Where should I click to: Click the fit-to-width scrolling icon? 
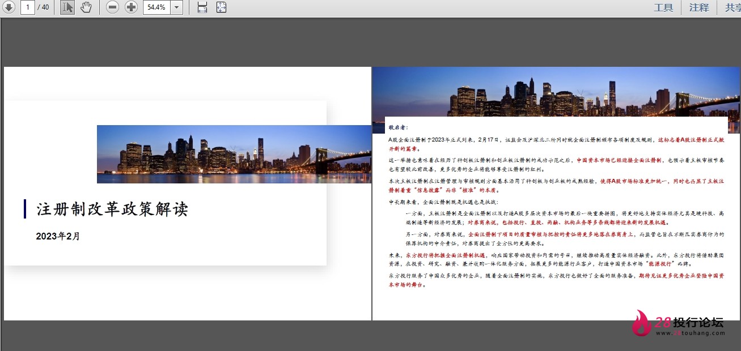pyautogui.click(x=202, y=7)
